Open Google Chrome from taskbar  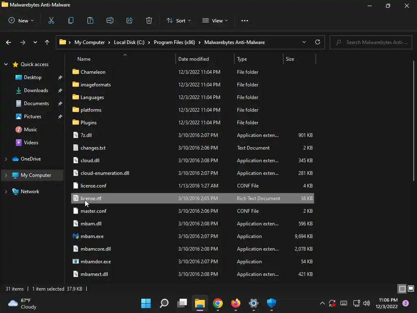(x=218, y=303)
